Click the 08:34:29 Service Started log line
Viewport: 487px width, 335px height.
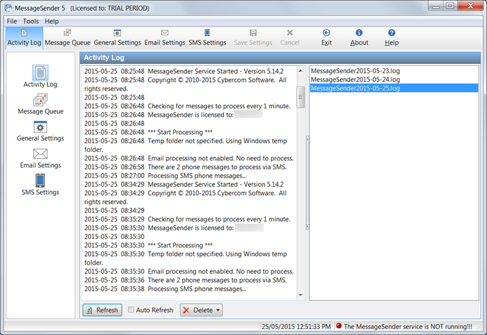184,184
